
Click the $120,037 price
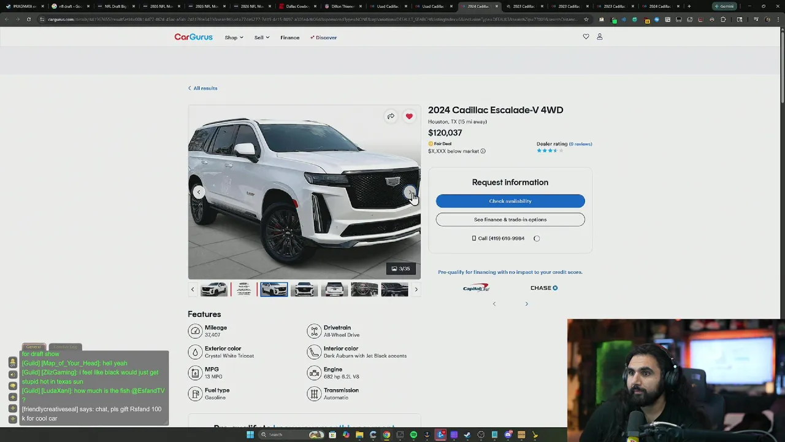point(445,133)
